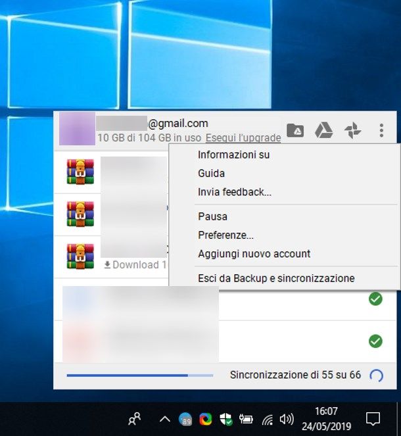The width and height of the screenshot is (401, 436).
Task: Click 'Esci da Backup e sincronizzazione'
Action: pos(275,278)
